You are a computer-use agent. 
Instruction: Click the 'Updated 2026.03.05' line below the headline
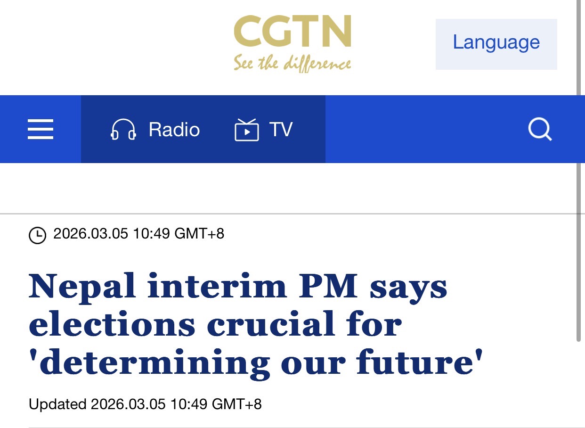point(145,404)
